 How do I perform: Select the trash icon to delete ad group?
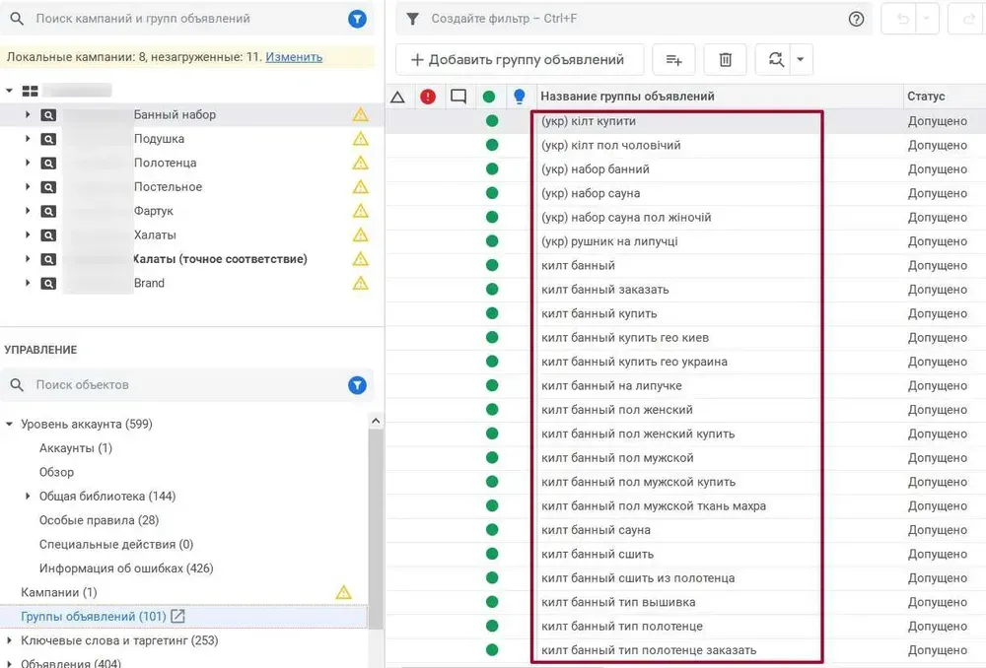pyautogui.click(x=725, y=59)
